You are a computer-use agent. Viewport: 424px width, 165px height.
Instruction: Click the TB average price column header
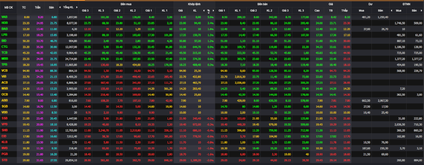tap(330, 11)
